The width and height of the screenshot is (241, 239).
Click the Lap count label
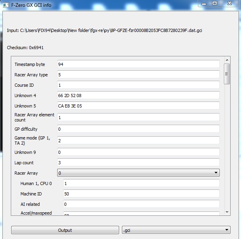24,163
